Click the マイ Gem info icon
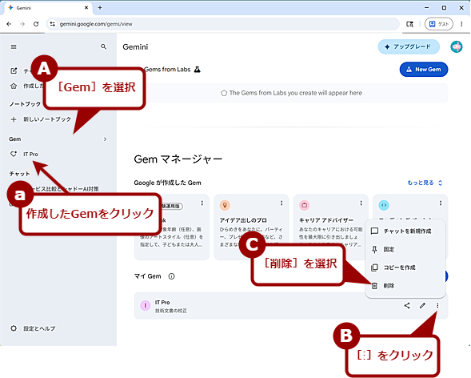471x378 pixels. (171, 276)
